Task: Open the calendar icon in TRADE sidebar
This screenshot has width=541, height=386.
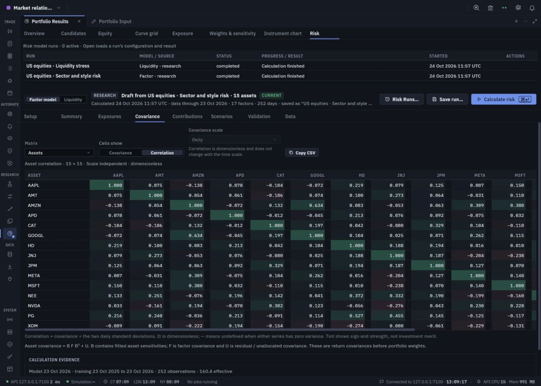Action: coord(10,93)
